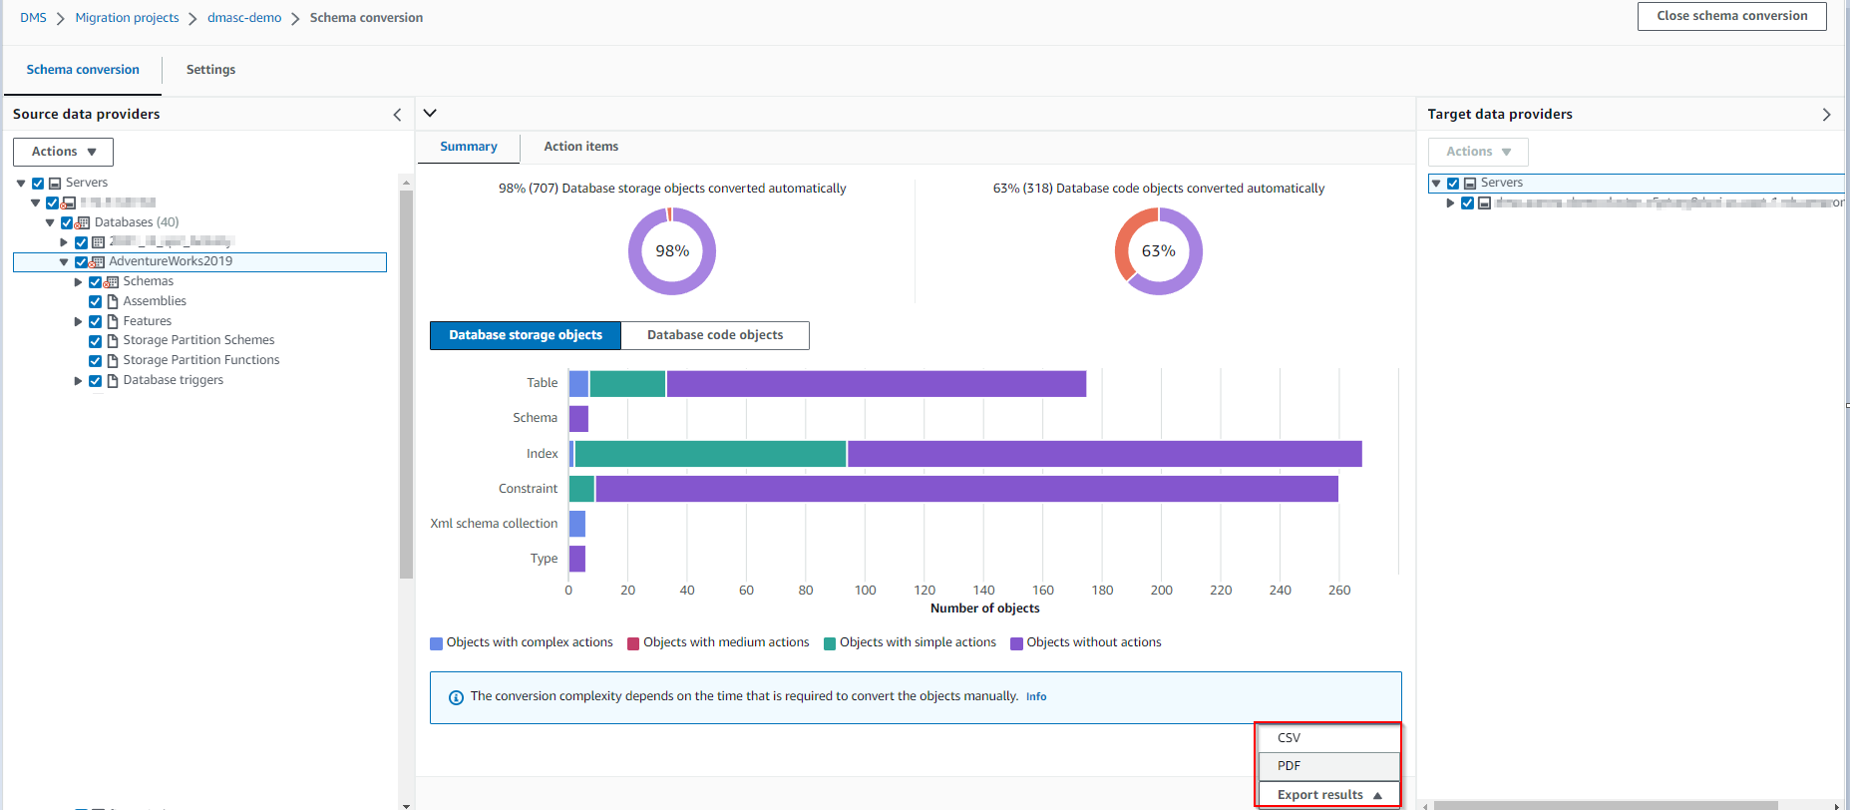Collapse the target Servers tree node
1850x810 pixels.
1436,184
